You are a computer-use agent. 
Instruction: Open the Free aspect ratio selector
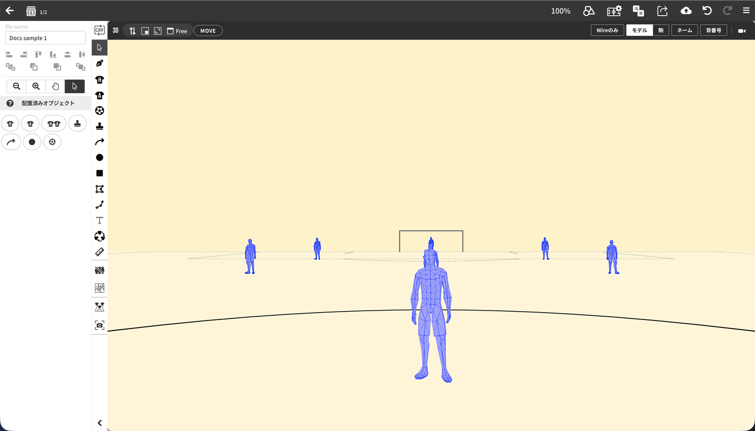(177, 31)
